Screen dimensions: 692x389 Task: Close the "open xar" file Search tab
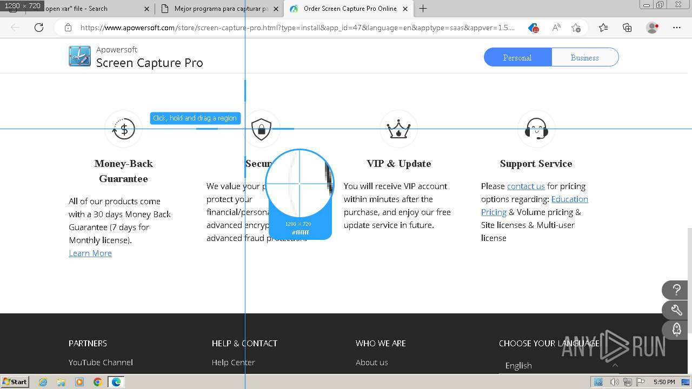[147, 9]
